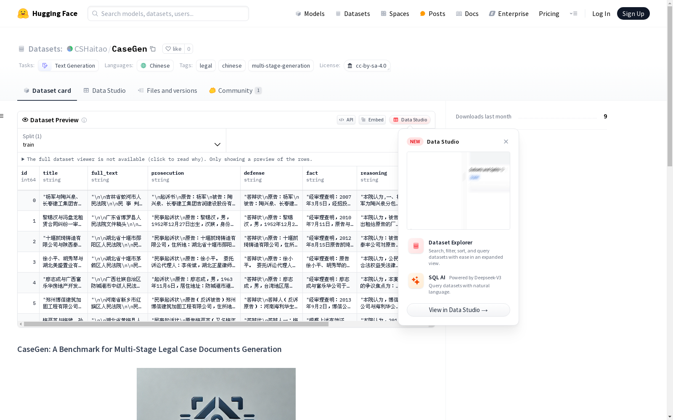
Task: Click the multi-stage-generation tag
Action: pyautogui.click(x=281, y=66)
